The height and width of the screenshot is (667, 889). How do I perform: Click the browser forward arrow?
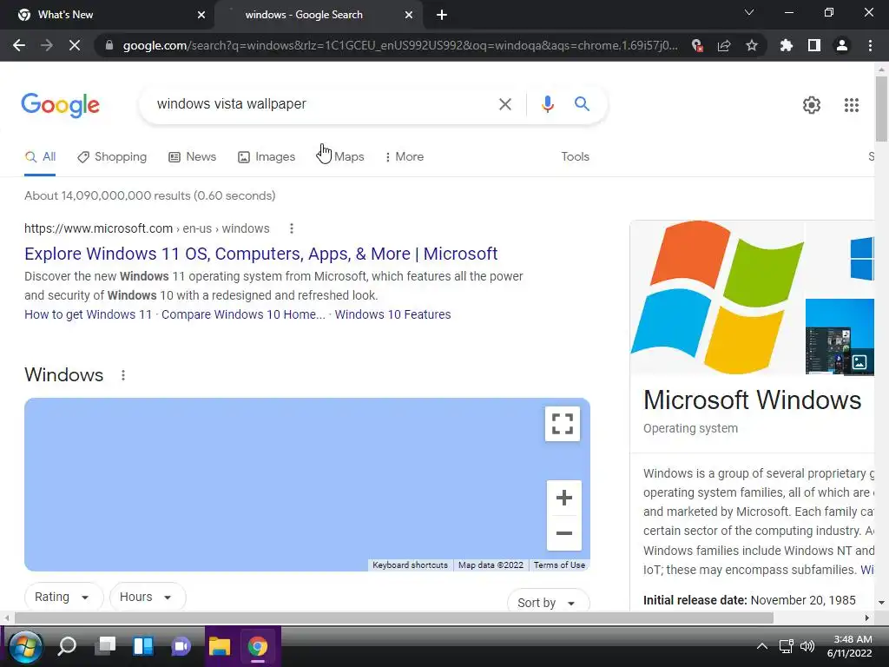[x=47, y=45]
